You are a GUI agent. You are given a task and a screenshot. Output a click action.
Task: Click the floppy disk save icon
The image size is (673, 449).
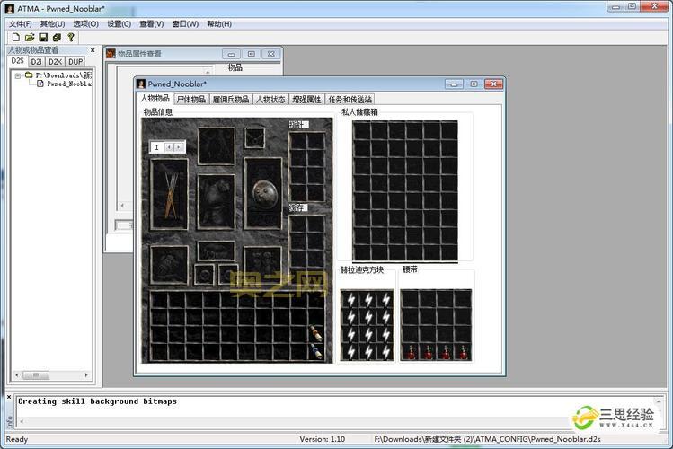[x=43, y=38]
